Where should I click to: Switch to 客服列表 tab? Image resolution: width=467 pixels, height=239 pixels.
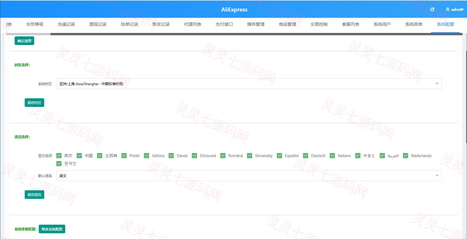click(x=351, y=24)
